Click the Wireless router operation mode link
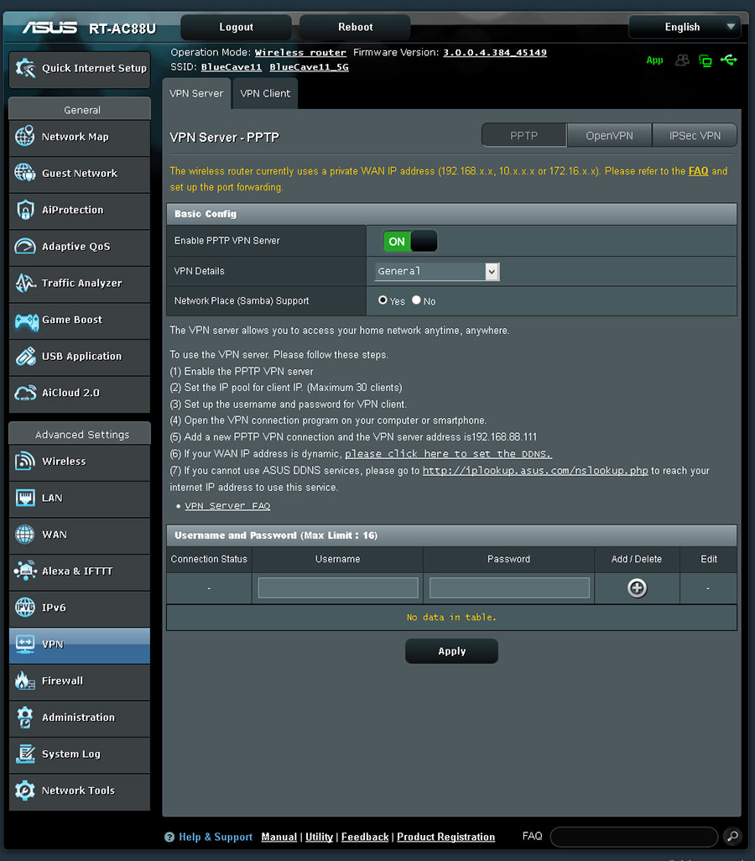Image resolution: width=755 pixels, height=861 pixels. [300, 53]
